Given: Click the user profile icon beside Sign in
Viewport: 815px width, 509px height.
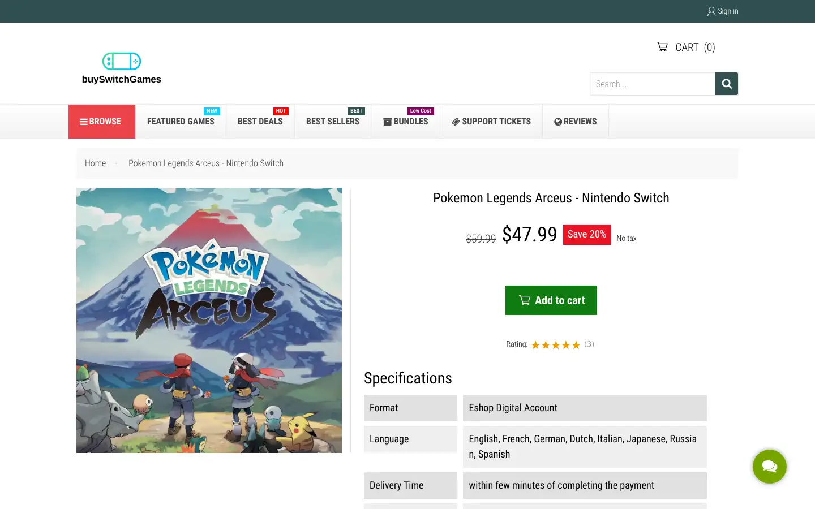Looking at the screenshot, I should tap(711, 11).
